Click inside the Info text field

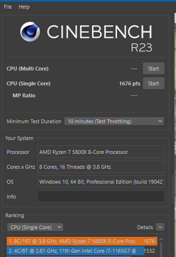coord(101,197)
